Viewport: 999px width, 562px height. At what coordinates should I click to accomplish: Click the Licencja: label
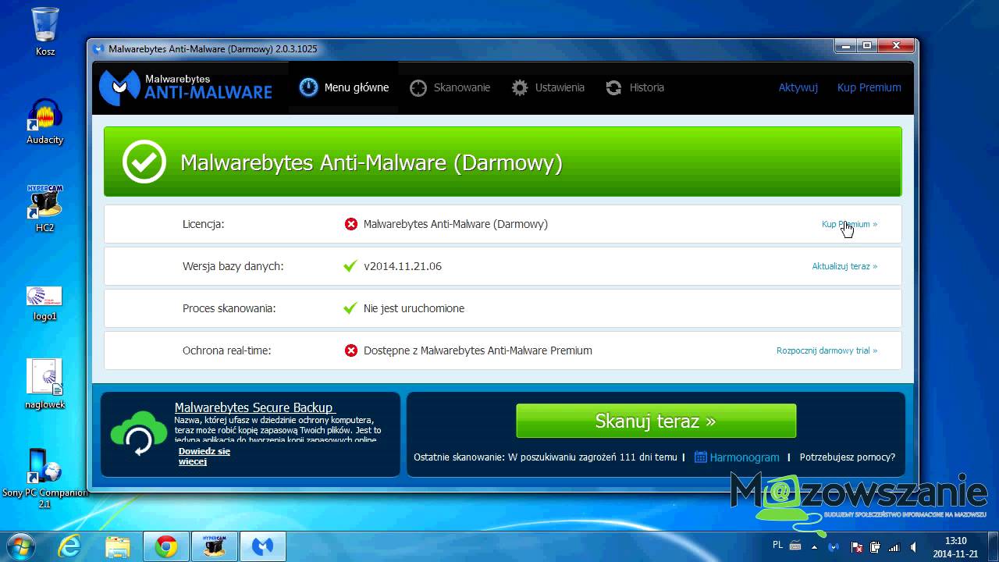point(204,224)
